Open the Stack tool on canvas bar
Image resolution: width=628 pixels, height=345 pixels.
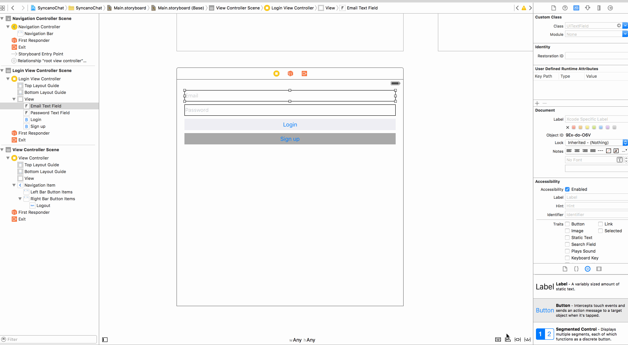[x=498, y=339]
